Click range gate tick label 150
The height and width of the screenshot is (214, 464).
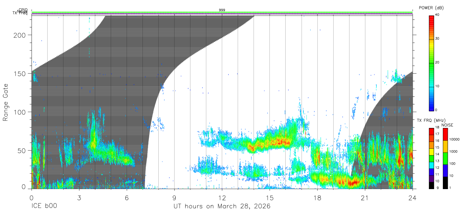point(20,74)
